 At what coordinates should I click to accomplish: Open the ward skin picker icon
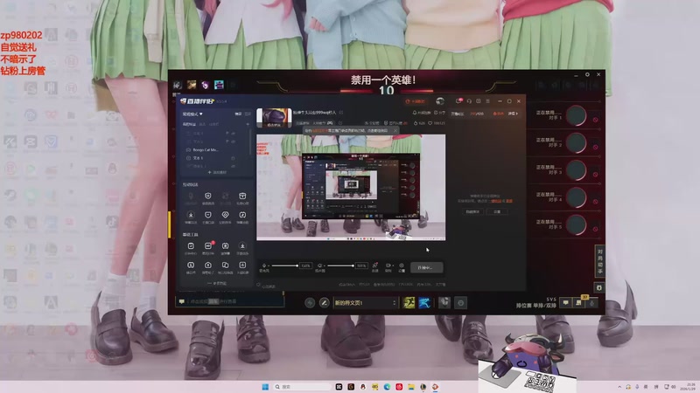pos(444,302)
